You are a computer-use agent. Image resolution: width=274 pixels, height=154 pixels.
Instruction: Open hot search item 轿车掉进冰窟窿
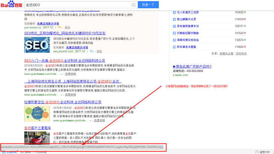(186, 47)
